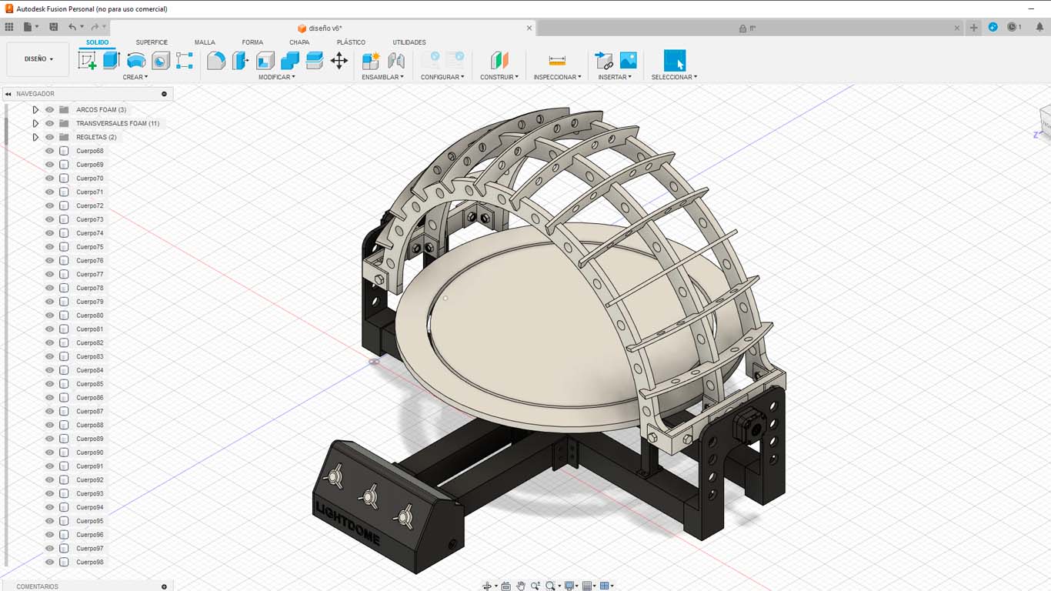Open the MODIFICAR dropdown menu
The height and width of the screenshot is (591, 1051).
pyautogui.click(x=277, y=77)
